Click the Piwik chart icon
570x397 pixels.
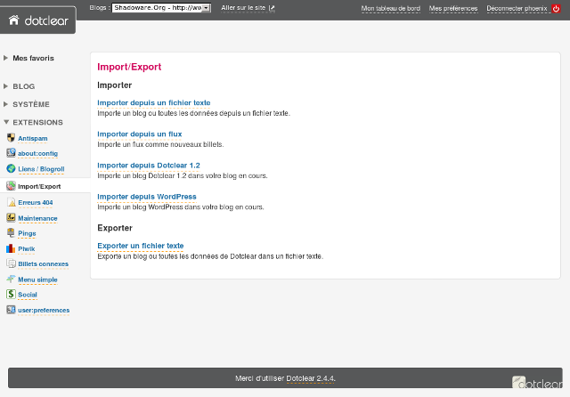coord(11,248)
